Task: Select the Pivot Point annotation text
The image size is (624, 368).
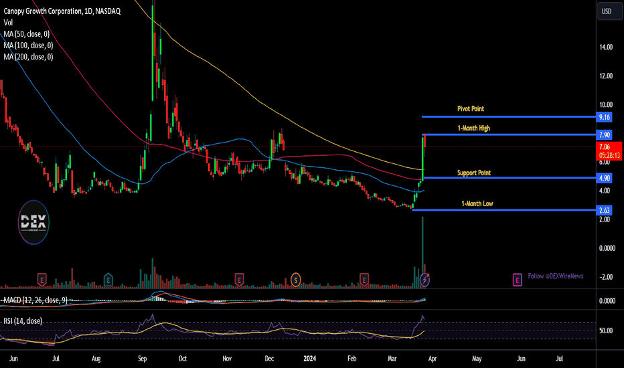Action: (x=471, y=108)
